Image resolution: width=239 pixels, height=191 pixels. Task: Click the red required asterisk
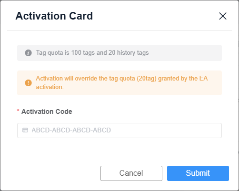click(18, 111)
